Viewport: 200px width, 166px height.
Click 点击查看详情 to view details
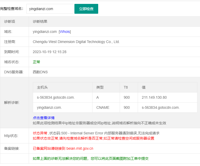coord(44,118)
